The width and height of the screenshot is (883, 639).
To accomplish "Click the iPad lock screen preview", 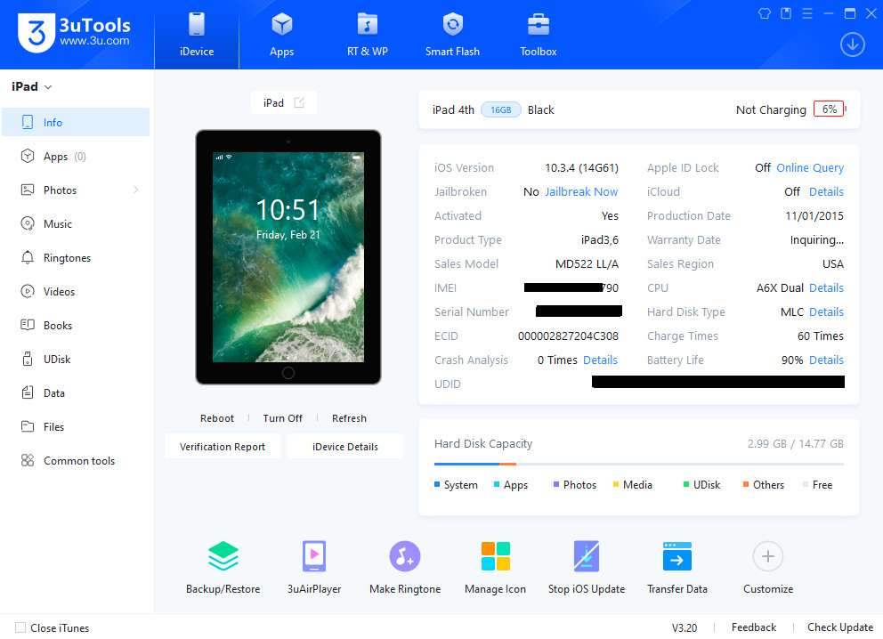I will pyautogui.click(x=288, y=256).
